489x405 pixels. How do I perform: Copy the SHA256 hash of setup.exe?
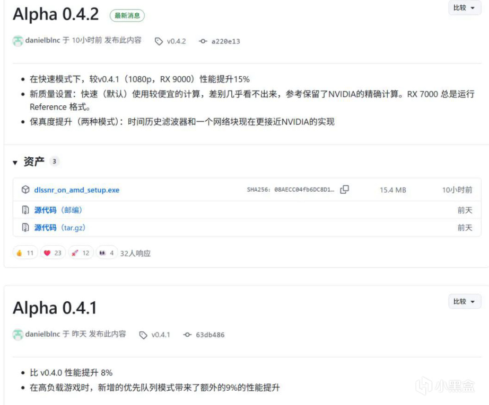pyautogui.click(x=344, y=190)
